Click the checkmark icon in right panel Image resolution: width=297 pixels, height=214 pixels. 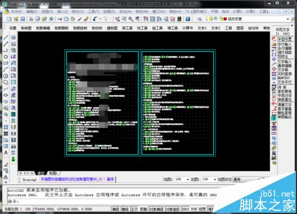click(274, 89)
